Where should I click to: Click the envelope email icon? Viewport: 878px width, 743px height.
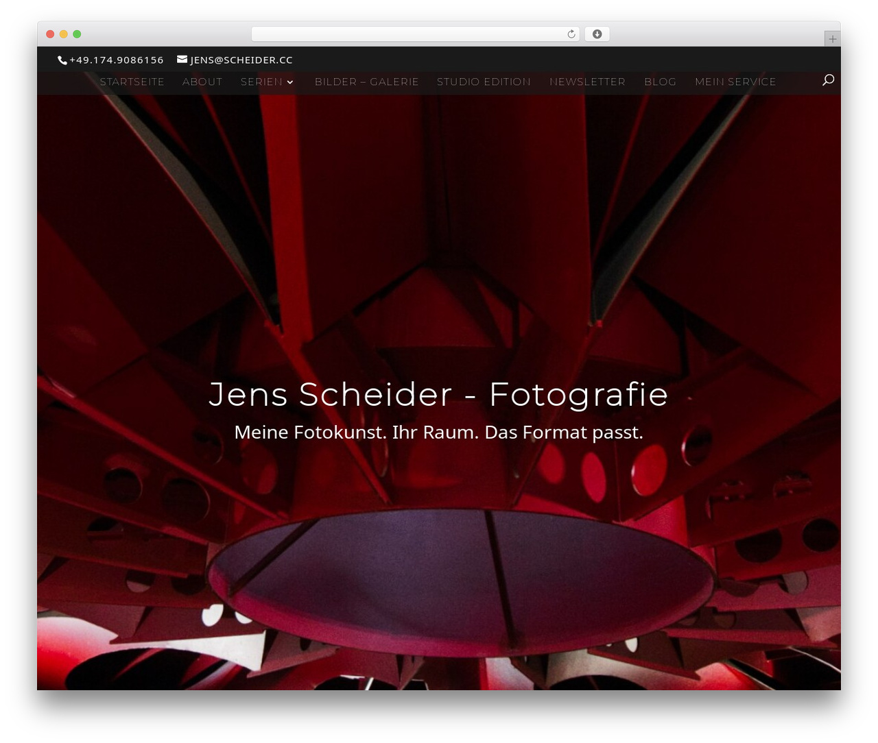[x=182, y=60]
